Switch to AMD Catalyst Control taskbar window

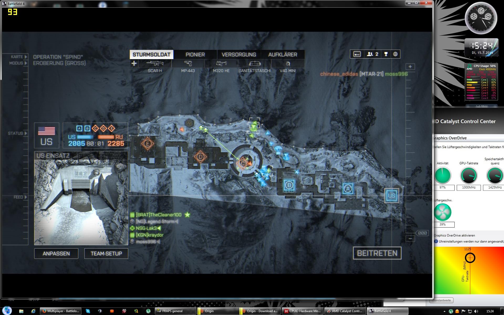pos(345,311)
